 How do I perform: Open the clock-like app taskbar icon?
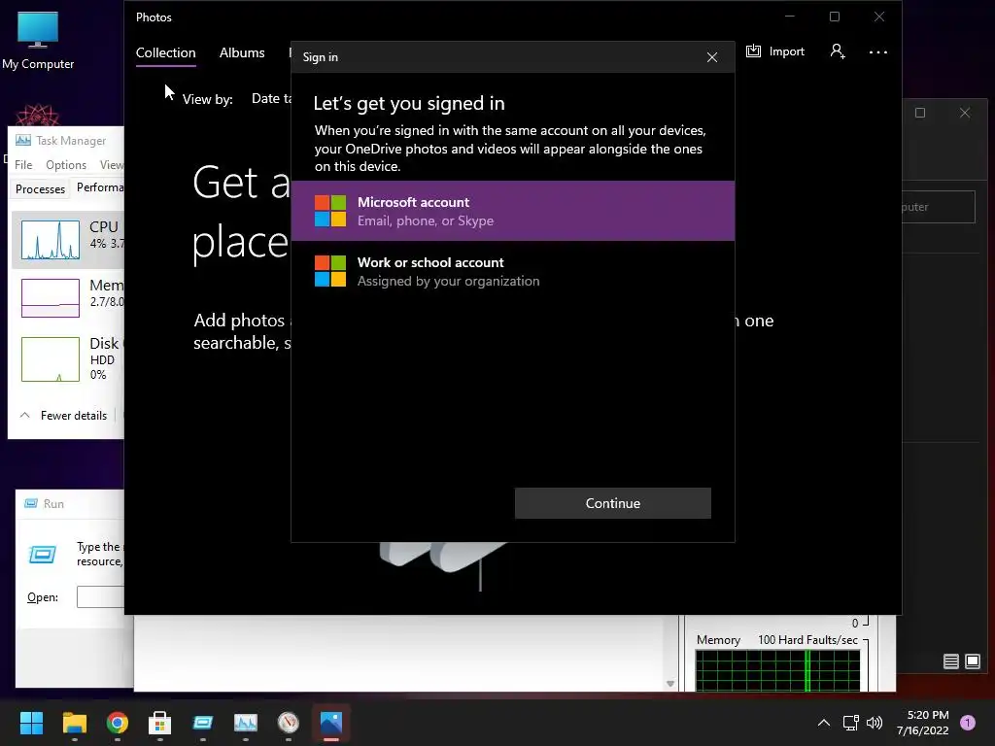pos(288,723)
